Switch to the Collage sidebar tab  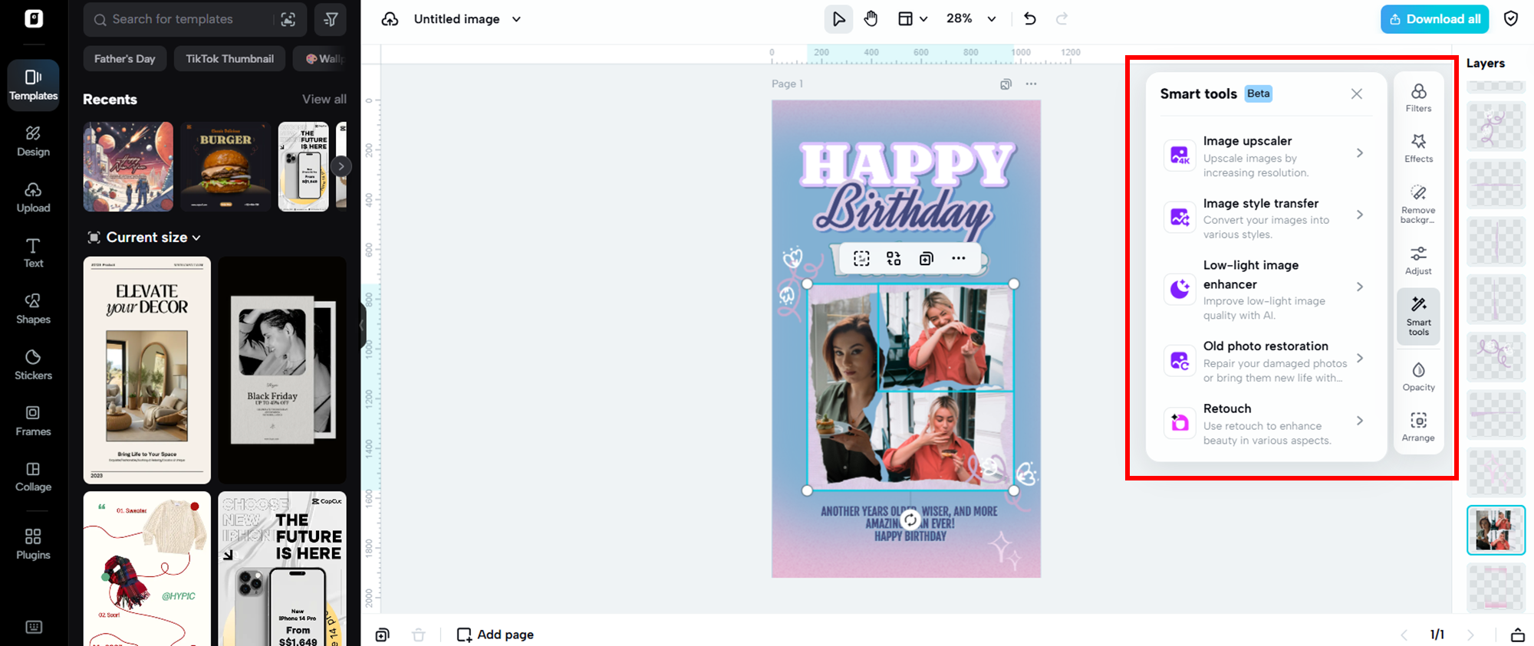click(33, 476)
